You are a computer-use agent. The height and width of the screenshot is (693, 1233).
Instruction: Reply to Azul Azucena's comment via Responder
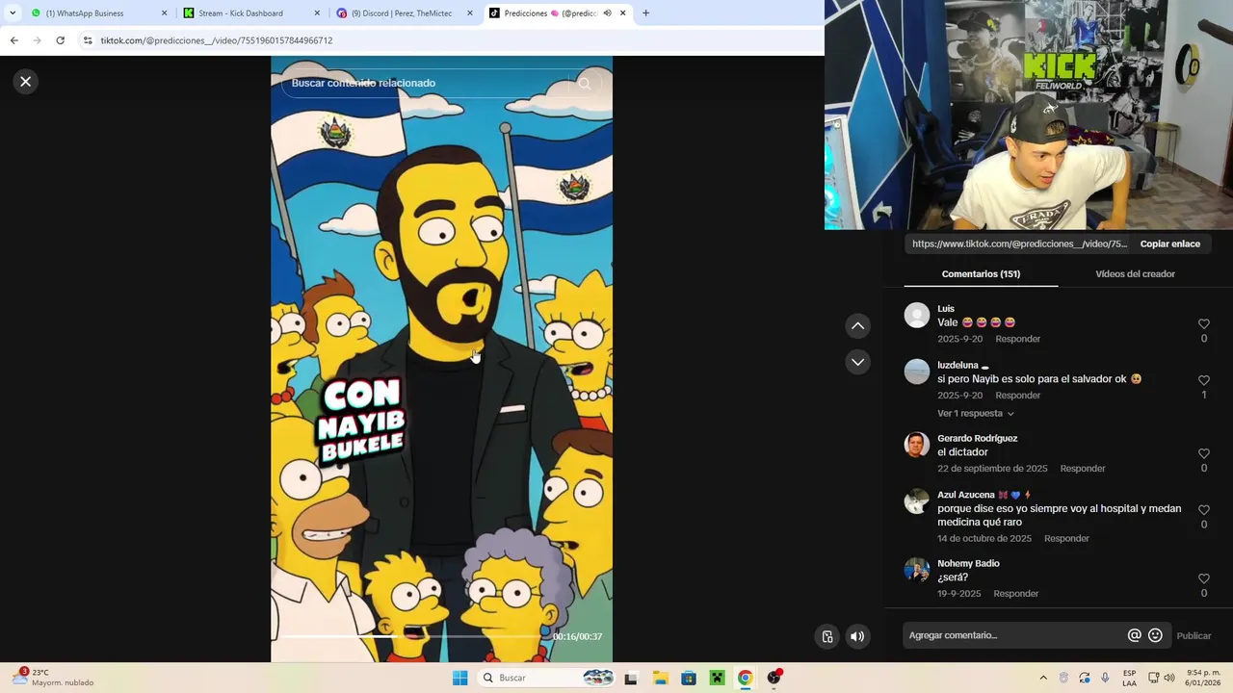coord(1066,539)
